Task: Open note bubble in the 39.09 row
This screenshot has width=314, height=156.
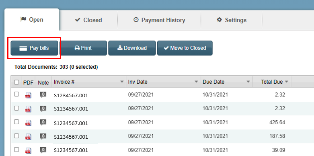Action: (x=43, y=150)
